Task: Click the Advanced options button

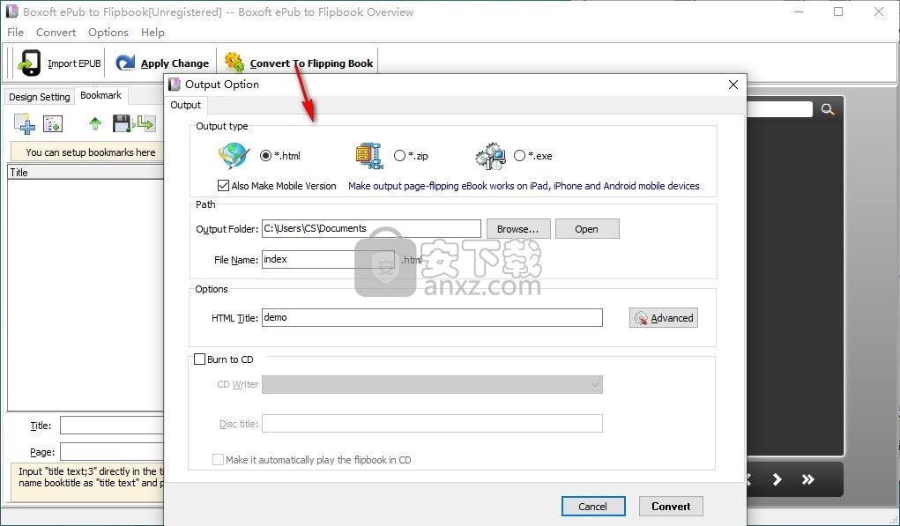Action: pos(664,318)
